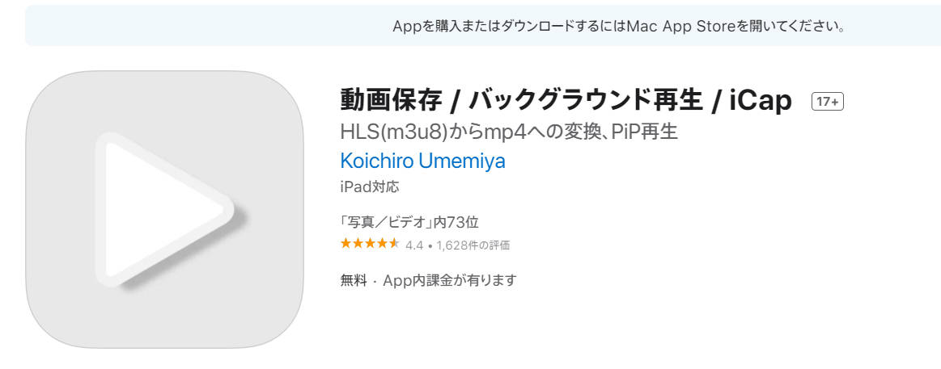The height and width of the screenshot is (369, 941).
Task: Click the 17+ age rating badge
Action: (828, 102)
